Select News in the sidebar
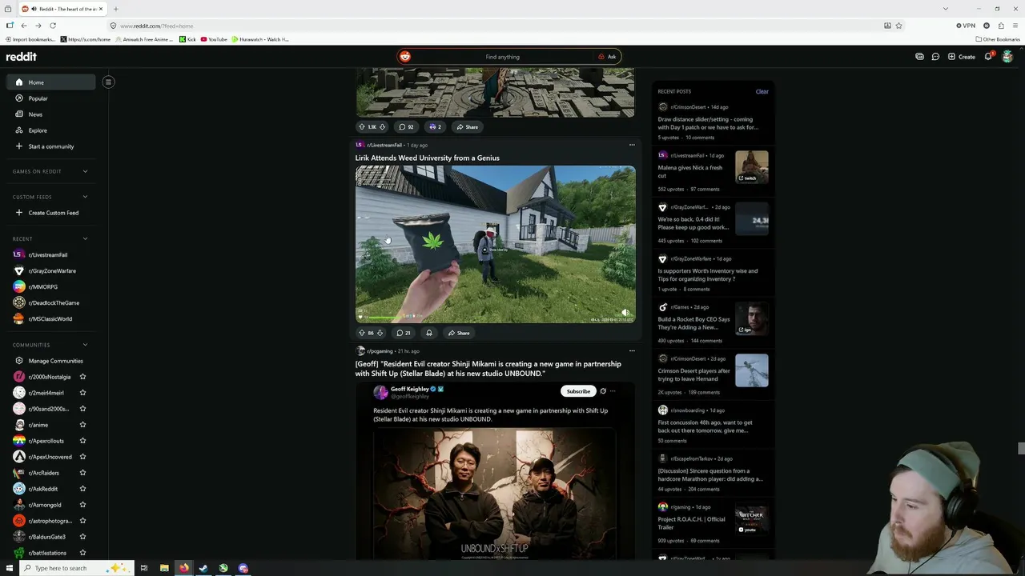 [51, 114]
